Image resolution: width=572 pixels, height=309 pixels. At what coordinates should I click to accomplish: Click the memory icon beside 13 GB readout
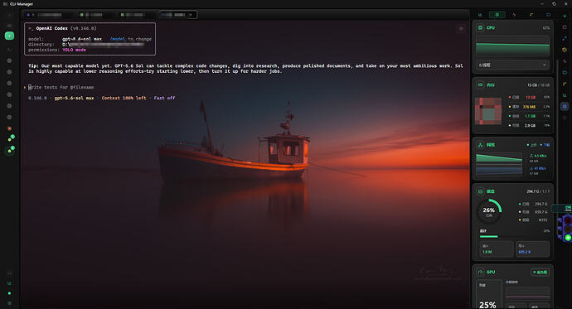pos(481,84)
